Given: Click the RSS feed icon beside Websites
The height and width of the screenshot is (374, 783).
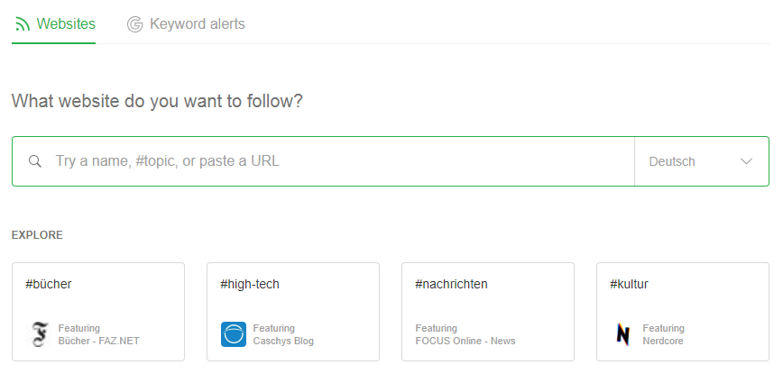Looking at the screenshot, I should tap(23, 24).
